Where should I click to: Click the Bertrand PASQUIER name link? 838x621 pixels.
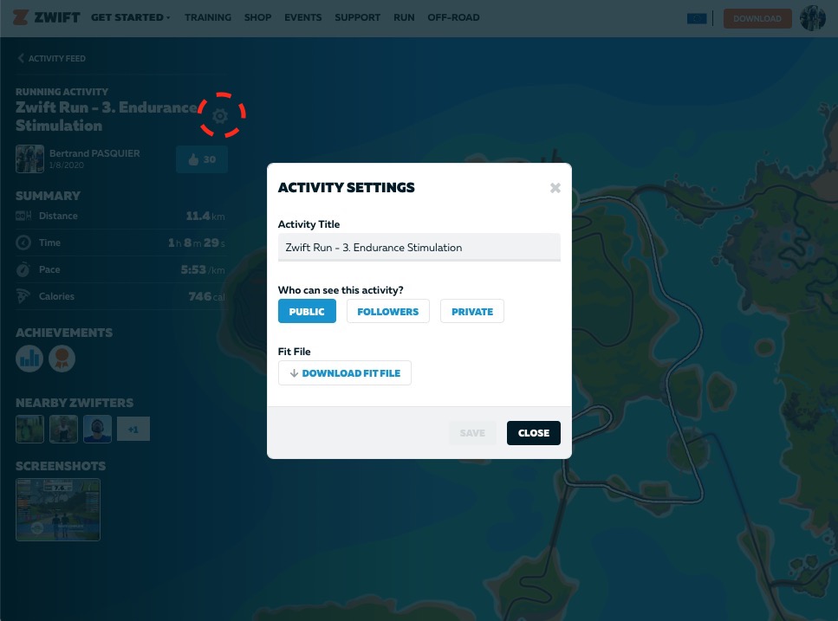click(94, 153)
